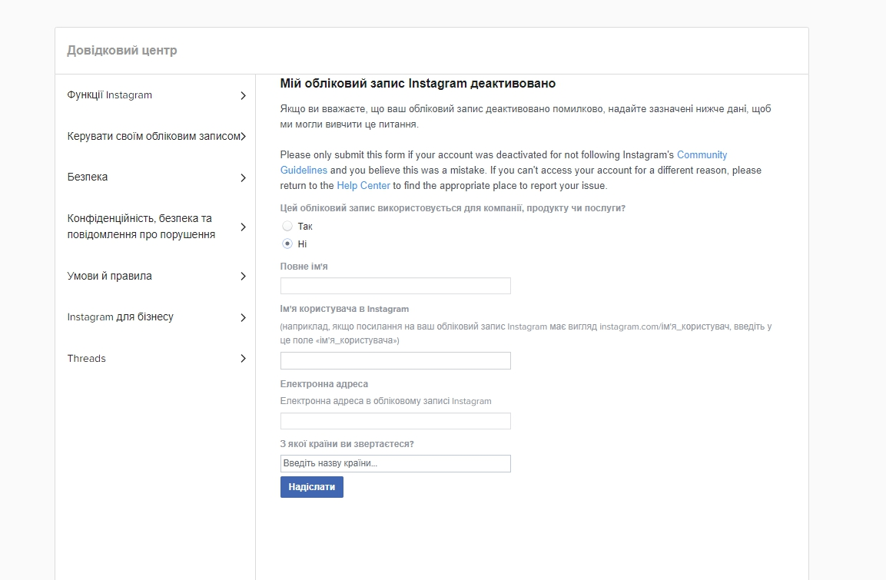Screen dimensions: 886x580
Task: Select the Так radio button
Action: point(287,227)
